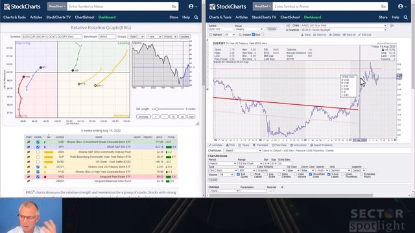Click the Permalink icon

pyautogui.click(x=254, y=145)
